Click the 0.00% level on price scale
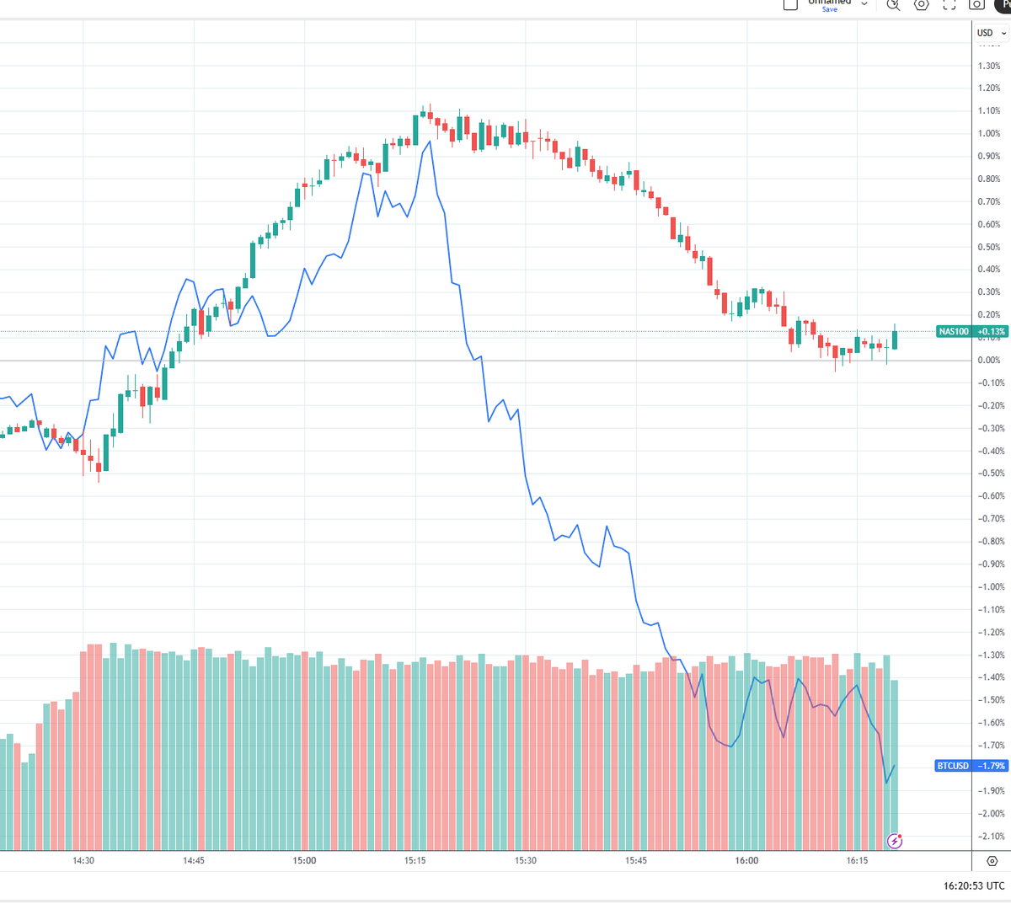1011x904 pixels. pos(989,360)
